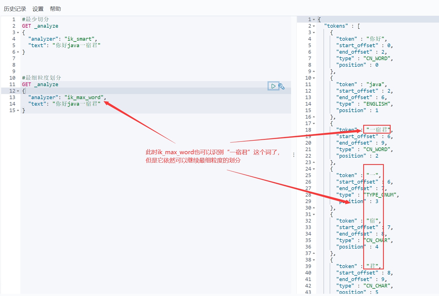Image resolution: width=439 pixels, height=296 pixels.
Task: Click the pane resize handle dots
Action: pyautogui.click(x=294, y=155)
